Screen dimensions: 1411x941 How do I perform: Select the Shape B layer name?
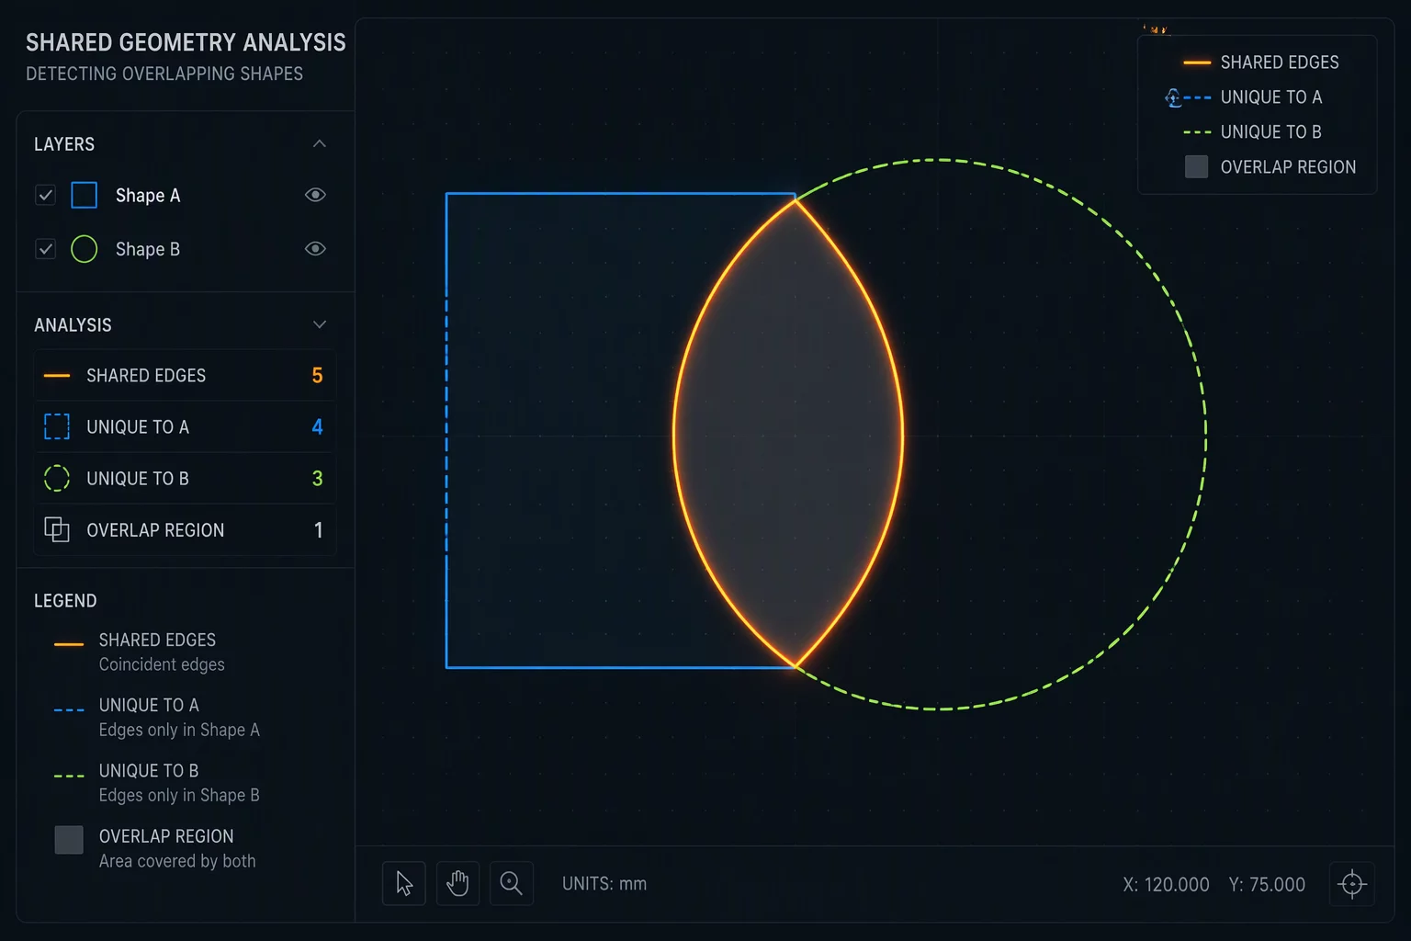point(148,250)
